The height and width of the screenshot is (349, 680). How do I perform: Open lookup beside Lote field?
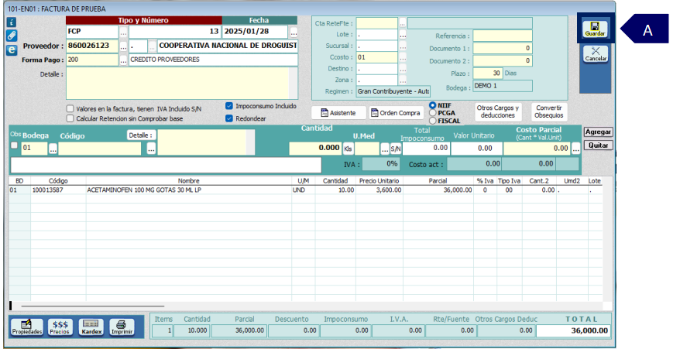pos(403,35)
